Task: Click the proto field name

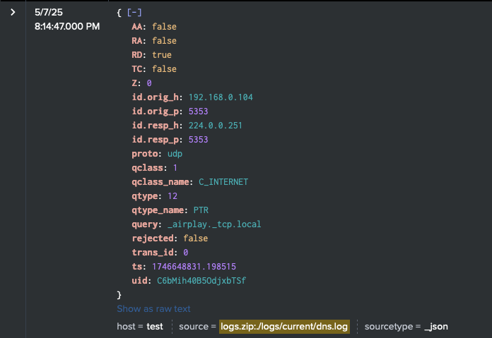Action: click(x=145, y=154)
